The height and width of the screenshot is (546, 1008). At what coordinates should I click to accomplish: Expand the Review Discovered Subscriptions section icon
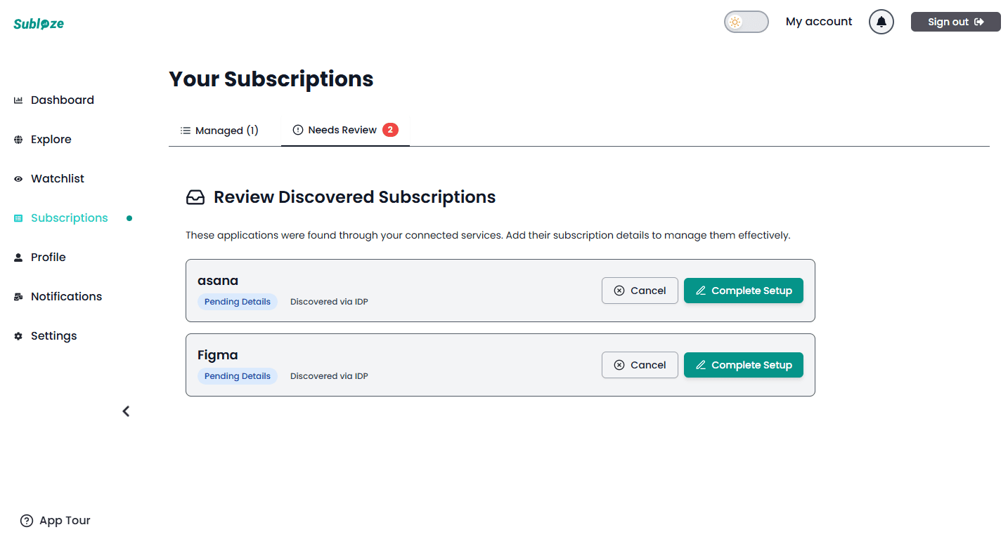pyautogui.click(x=195, y=197)
